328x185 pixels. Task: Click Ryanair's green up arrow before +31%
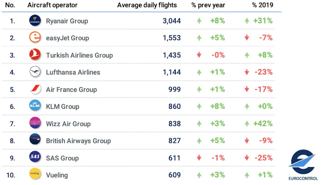pyautogui.click(x=247, y=20)
